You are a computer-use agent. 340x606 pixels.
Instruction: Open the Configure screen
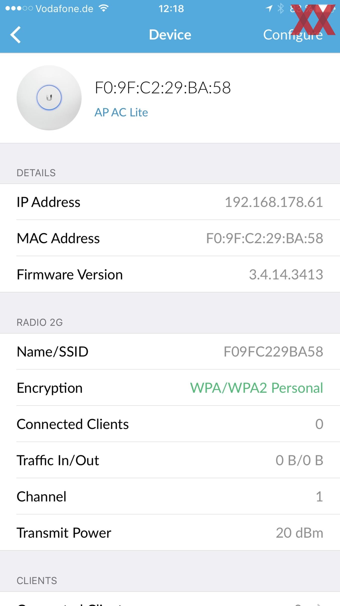[x=293, y=35]
